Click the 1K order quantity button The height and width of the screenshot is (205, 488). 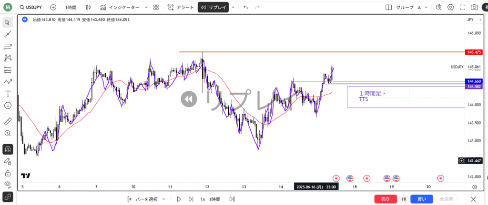point(404,199)
